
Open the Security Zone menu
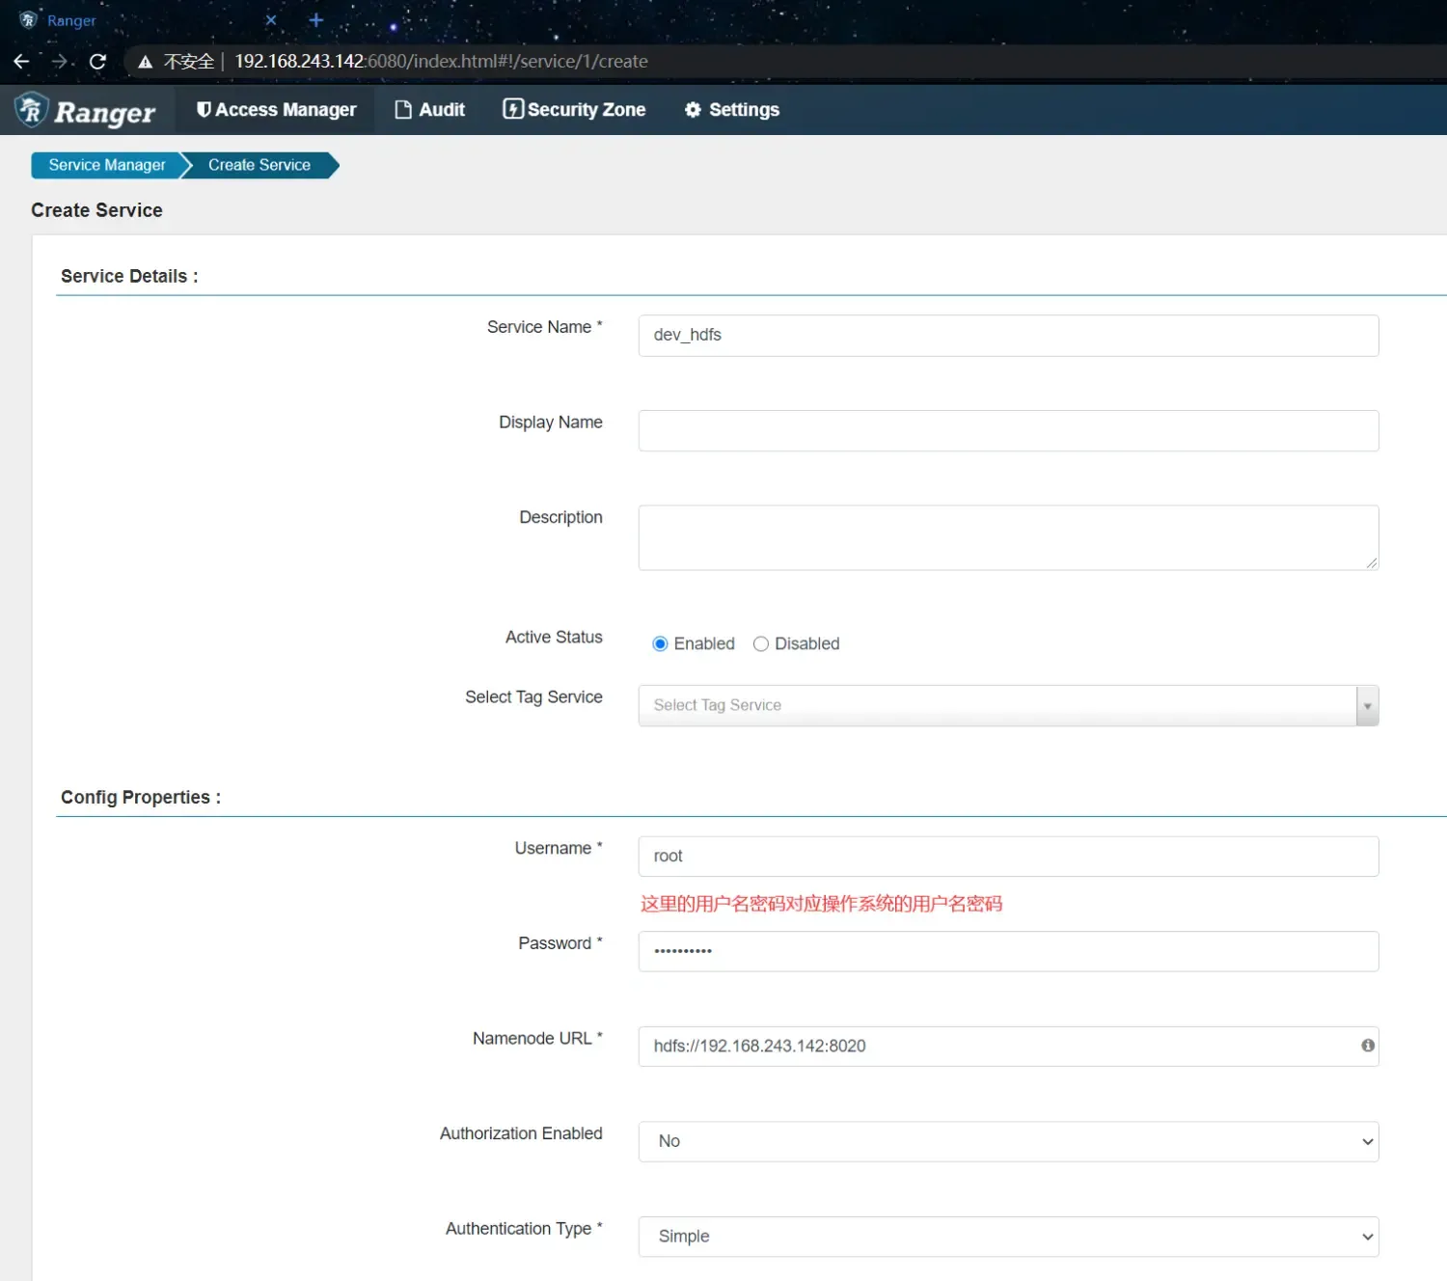pos(574,110)
